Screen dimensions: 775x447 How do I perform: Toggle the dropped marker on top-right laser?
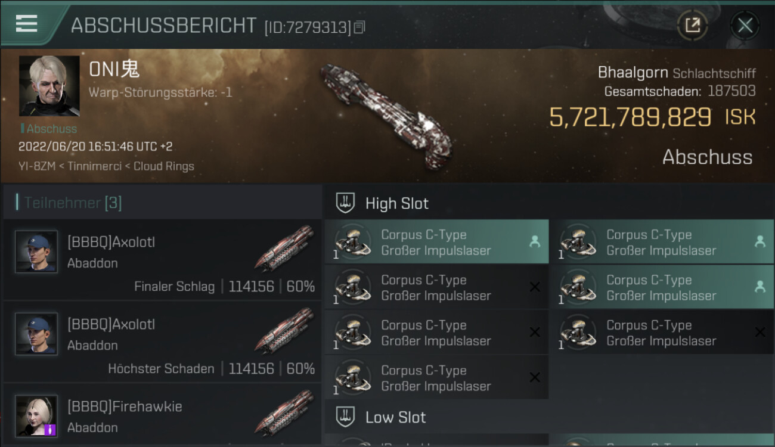759,241
